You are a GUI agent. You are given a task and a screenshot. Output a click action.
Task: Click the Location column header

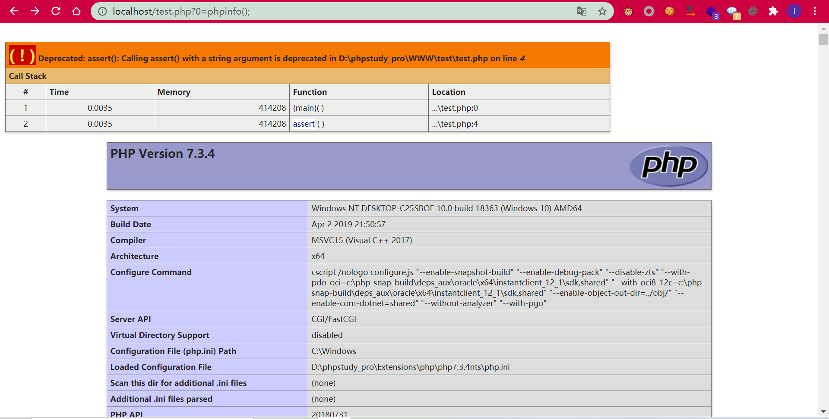[x=519, y=92]
